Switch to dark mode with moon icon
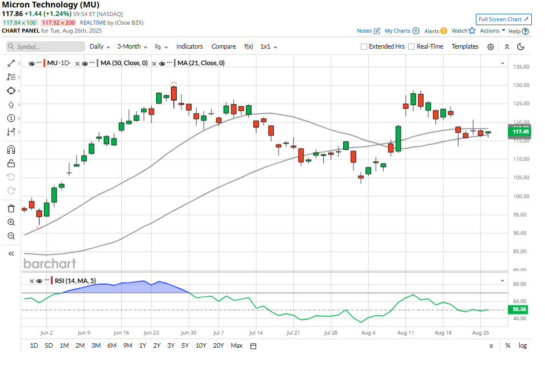Viewport: 545px width, 366px height. (x=520, y=46)
